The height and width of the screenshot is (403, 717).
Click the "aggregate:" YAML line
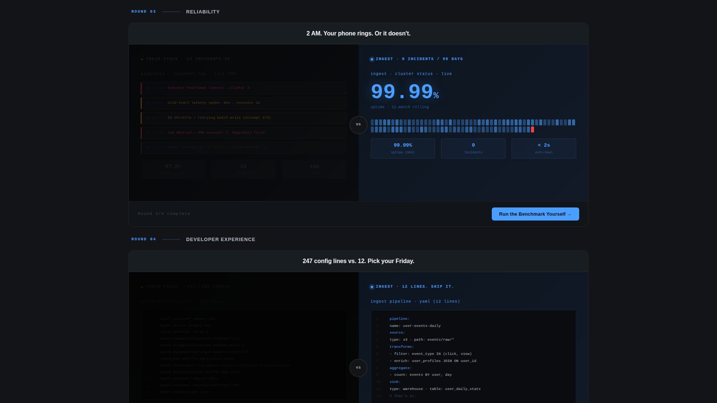coord(400,368)
